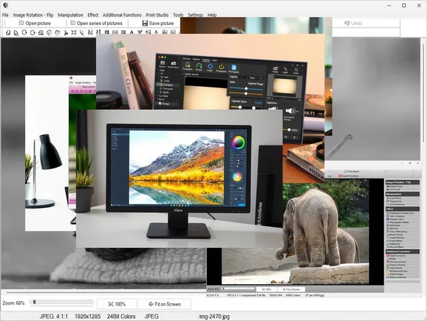Screen dimensions: 427x321
Task: Click the Save picture button
Action: tap(158, 23)
